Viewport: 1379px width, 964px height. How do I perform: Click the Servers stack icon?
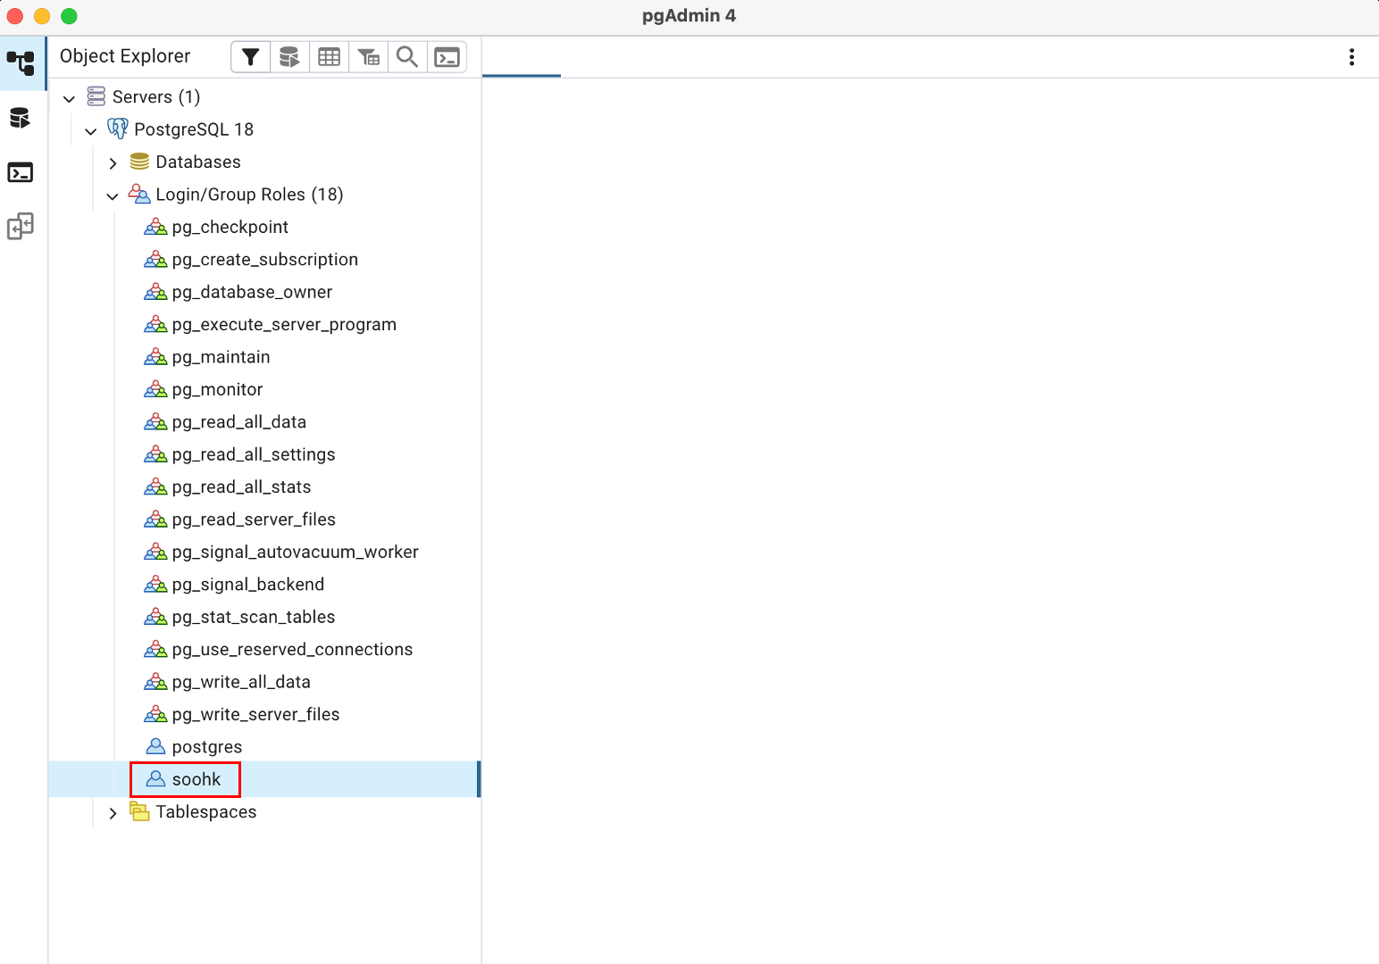pos(96,96)
